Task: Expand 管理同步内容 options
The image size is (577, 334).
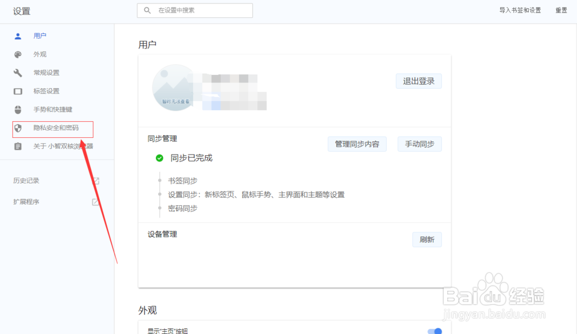Action: coord(357,144)
